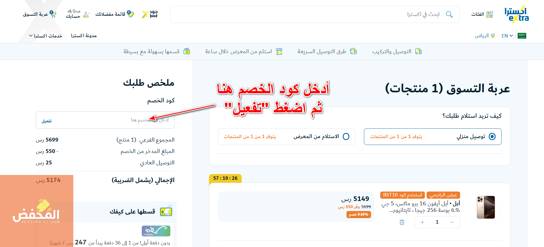Open the categories menu label
544x247 pixels.
click(x=478, y=14)
